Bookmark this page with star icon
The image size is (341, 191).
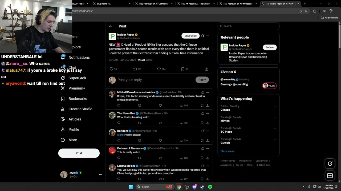point(306,11)
